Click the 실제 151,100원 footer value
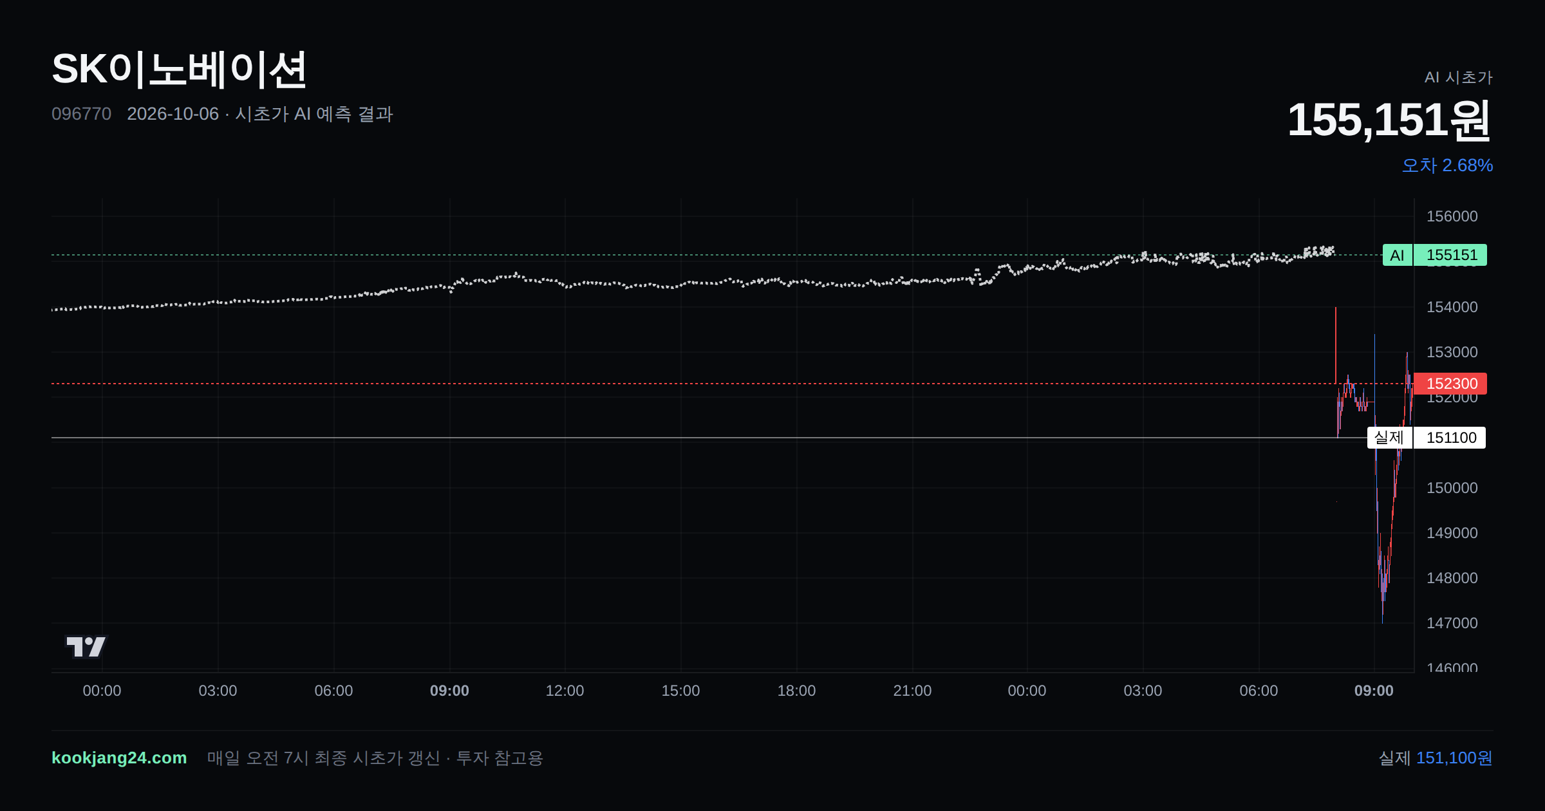This screenshot has height=811, width=1545. pos(1436,758)
